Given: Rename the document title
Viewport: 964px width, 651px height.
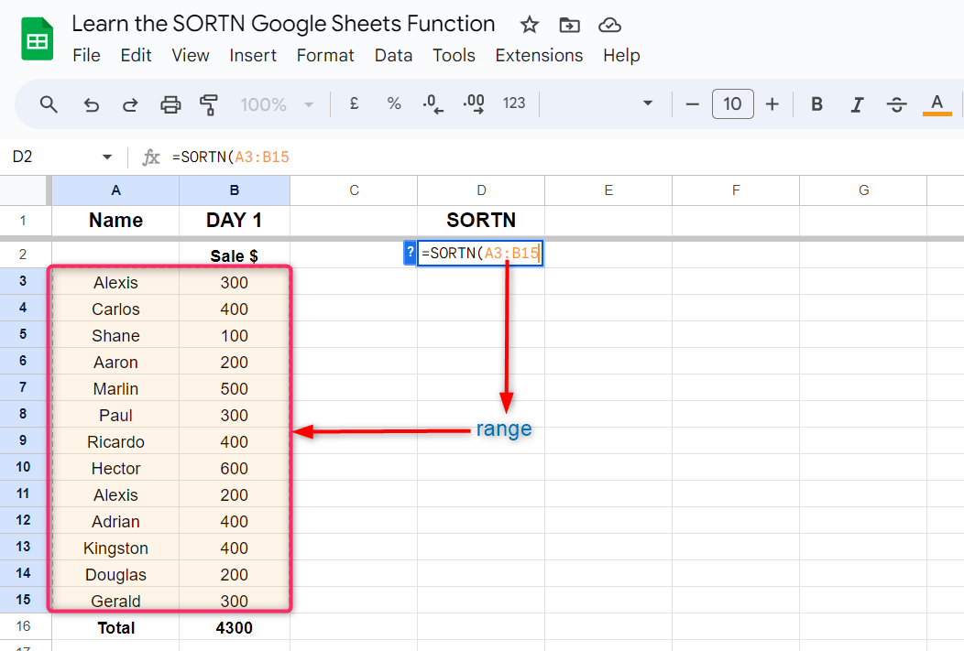Looking at the screenshot, I should (x=283, y=24).
